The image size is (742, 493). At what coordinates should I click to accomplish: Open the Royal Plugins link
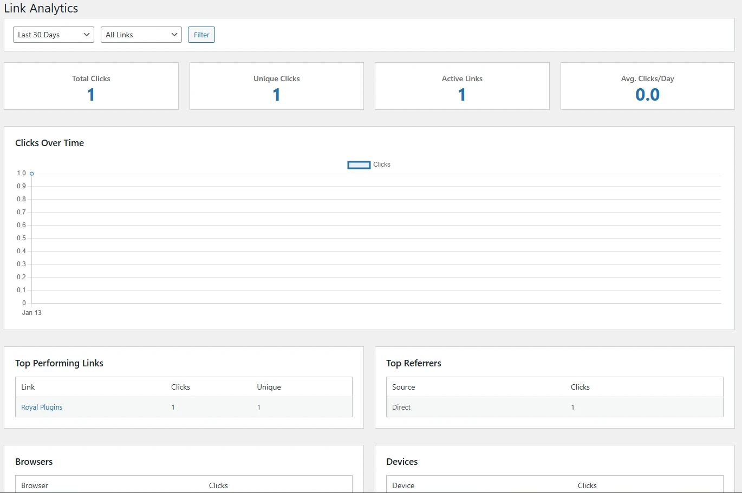(x=42, y=406)
